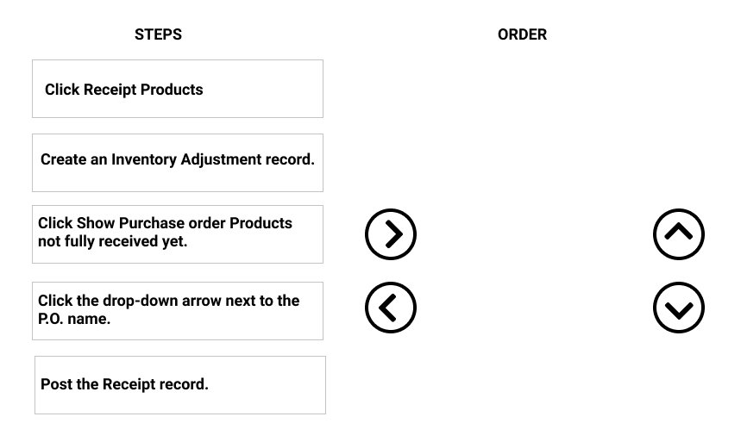This screenshot has width=741, height=423.
Task: Click the STEPS column heading
Action: 158,34
